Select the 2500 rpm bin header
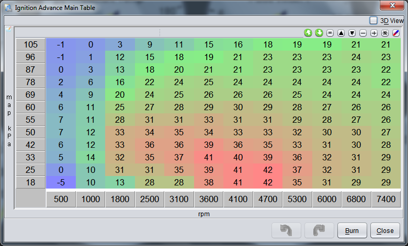This screenshot has width=408, height=246. pos(150,199)
